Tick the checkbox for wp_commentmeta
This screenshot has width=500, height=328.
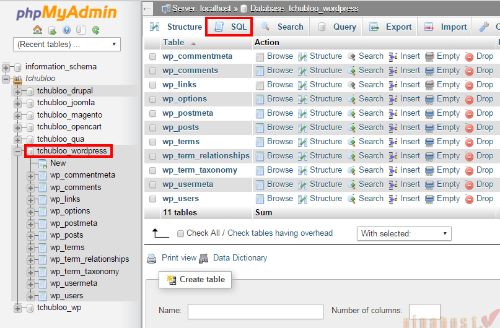153,57
